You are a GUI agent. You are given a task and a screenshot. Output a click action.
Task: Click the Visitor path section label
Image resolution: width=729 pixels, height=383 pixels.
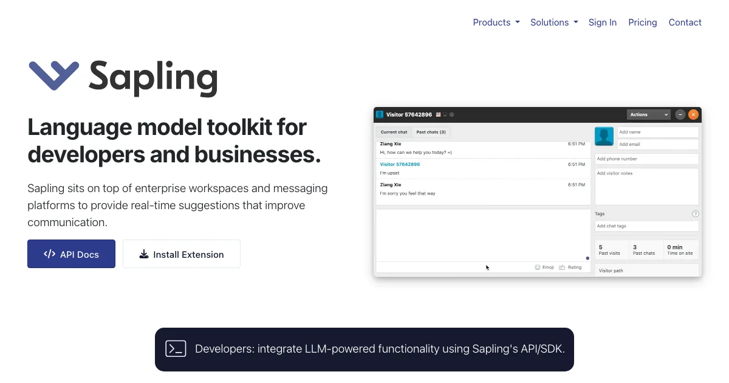pyautogui.click(x=611, y=271)
